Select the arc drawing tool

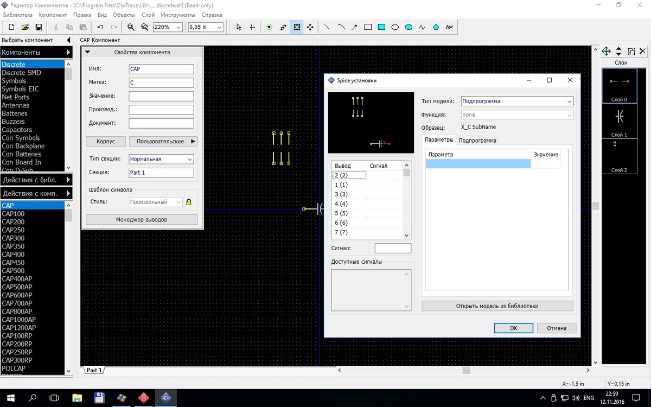(341, 27)
